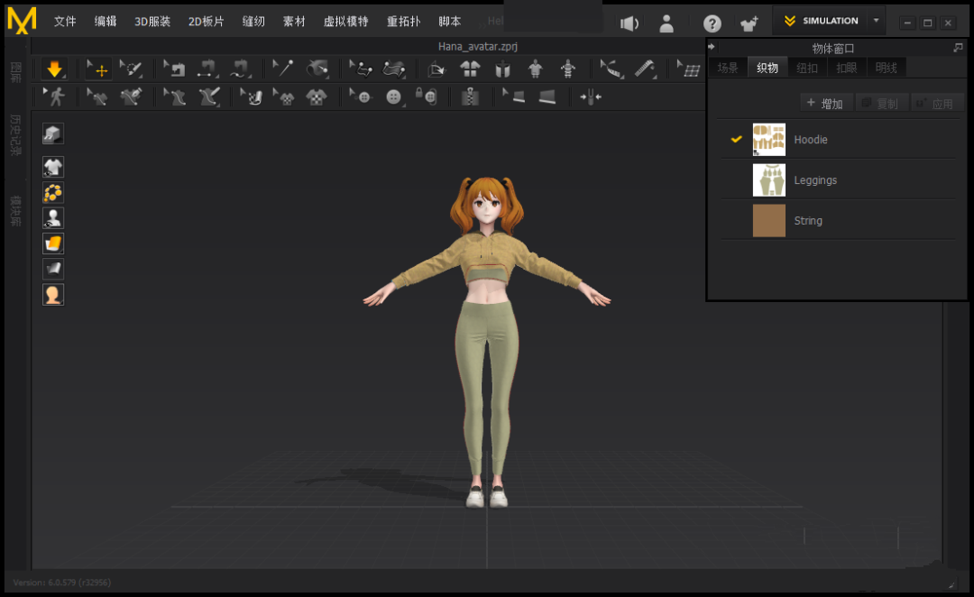Toggle the grey surface render icon in viewport
974x597 pixels.
[x=53, y=269]
